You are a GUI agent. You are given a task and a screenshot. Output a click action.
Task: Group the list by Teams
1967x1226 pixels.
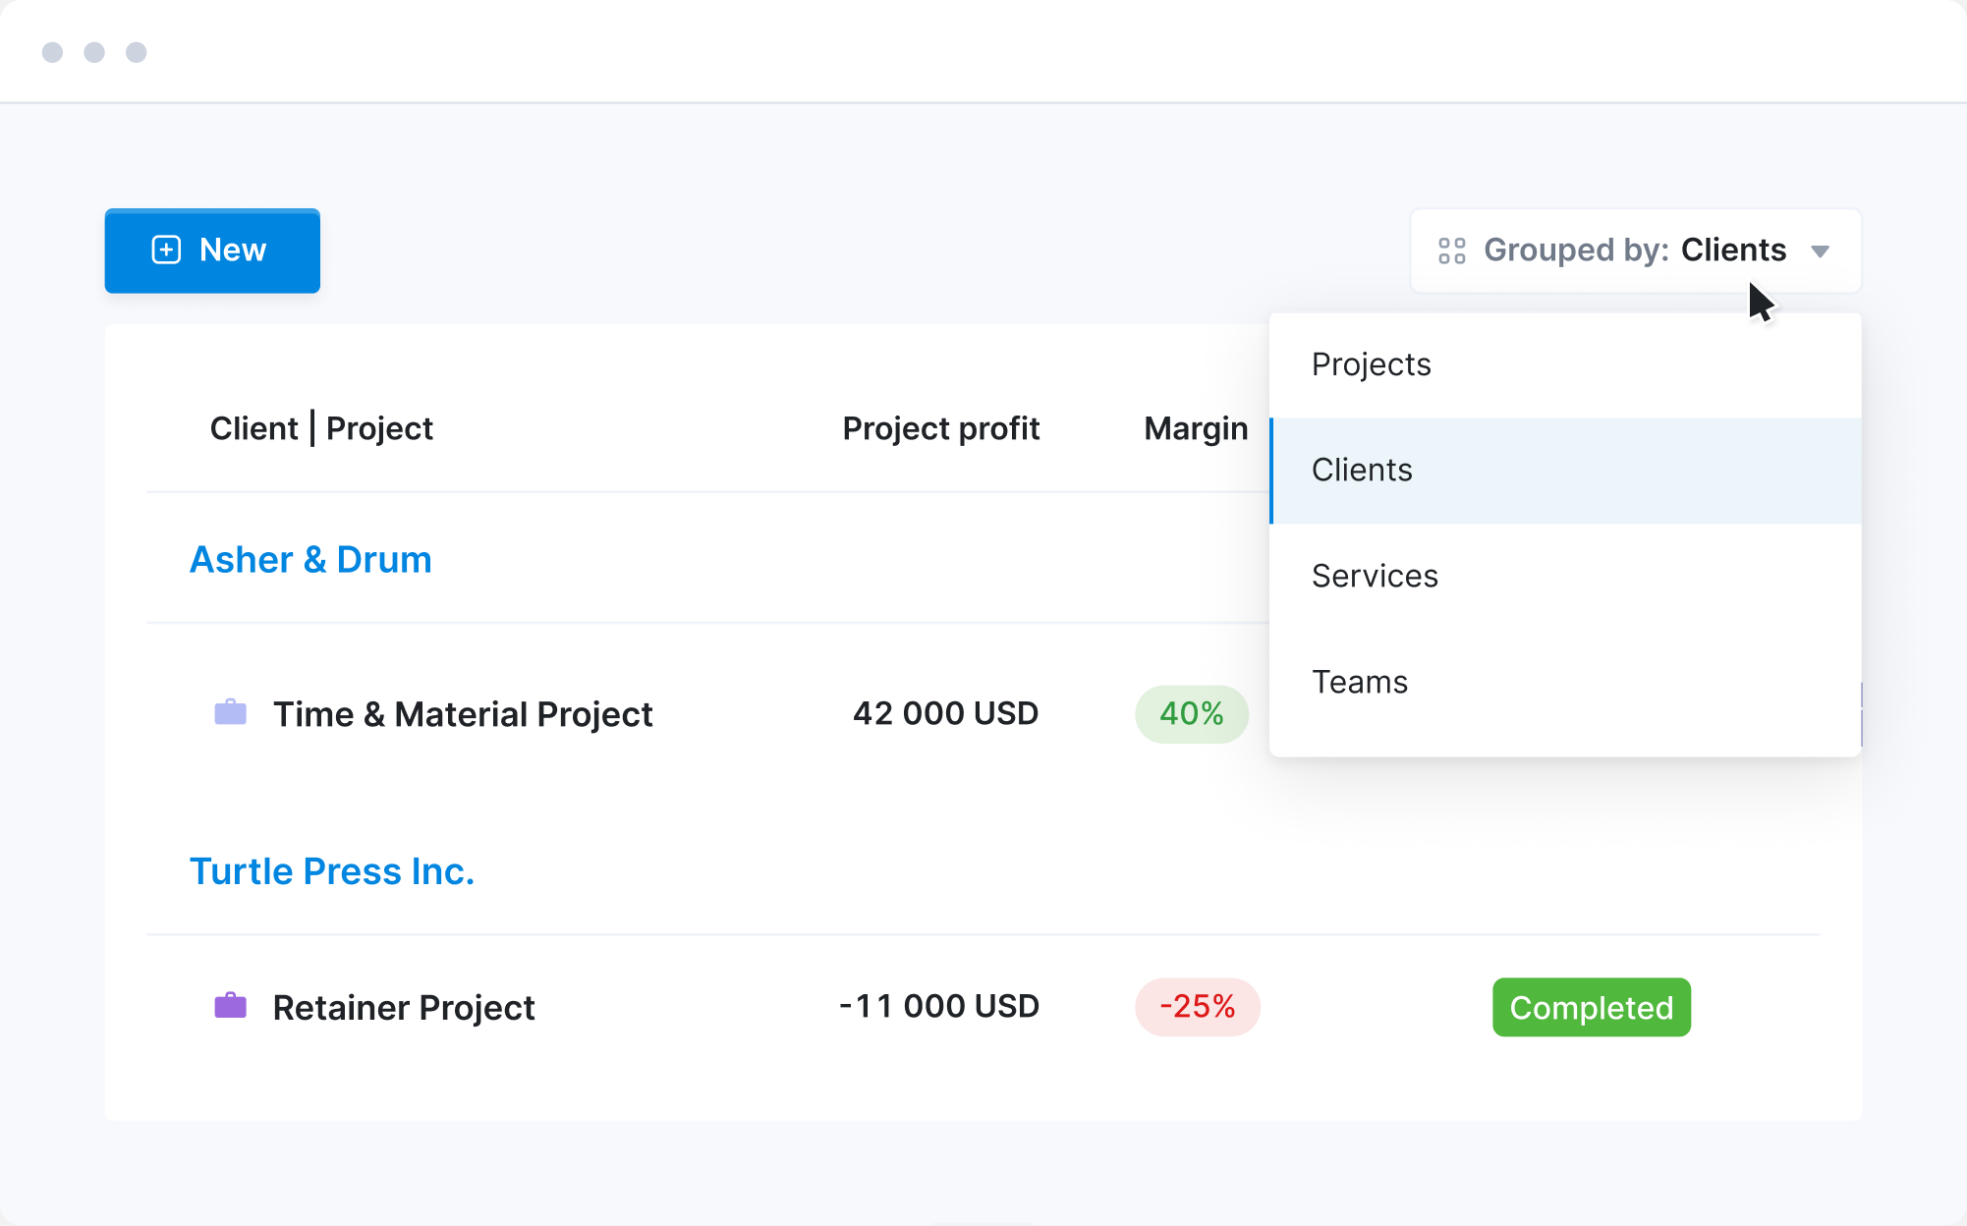[x=1360, y=682]
